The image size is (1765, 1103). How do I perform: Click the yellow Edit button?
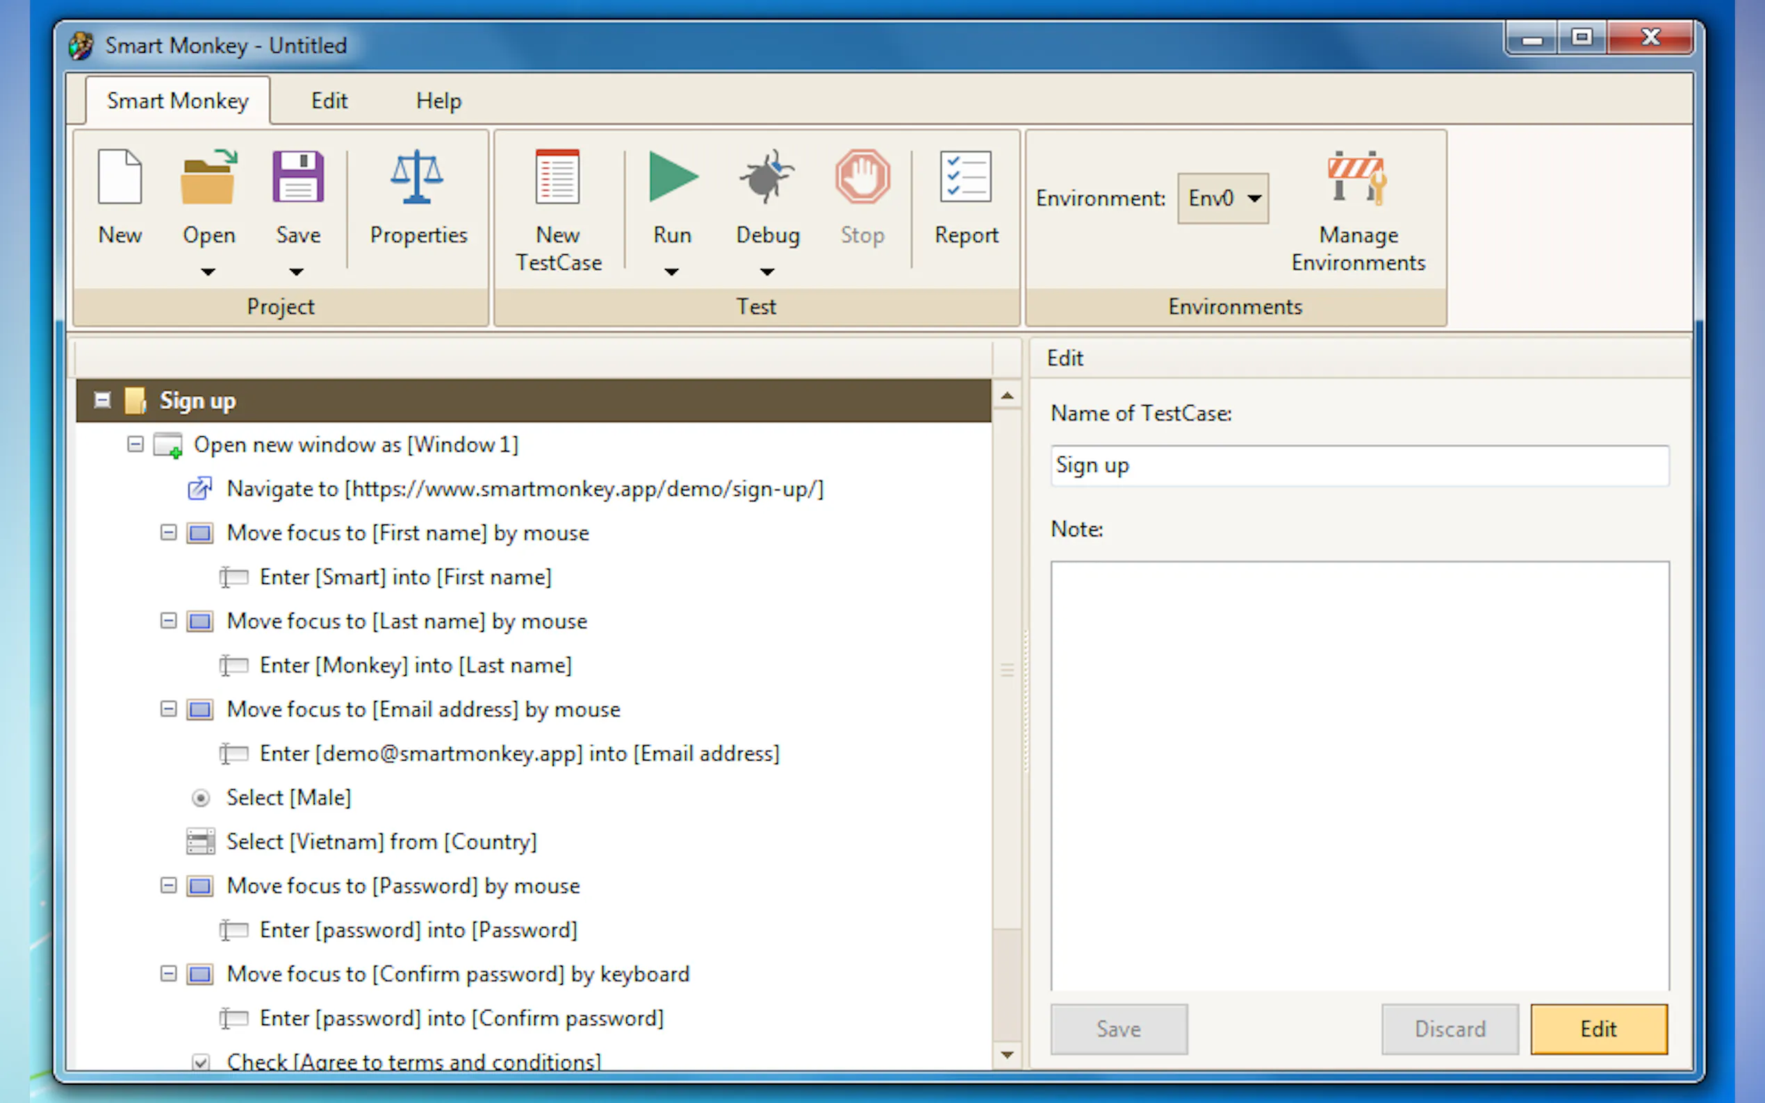1598,1029
